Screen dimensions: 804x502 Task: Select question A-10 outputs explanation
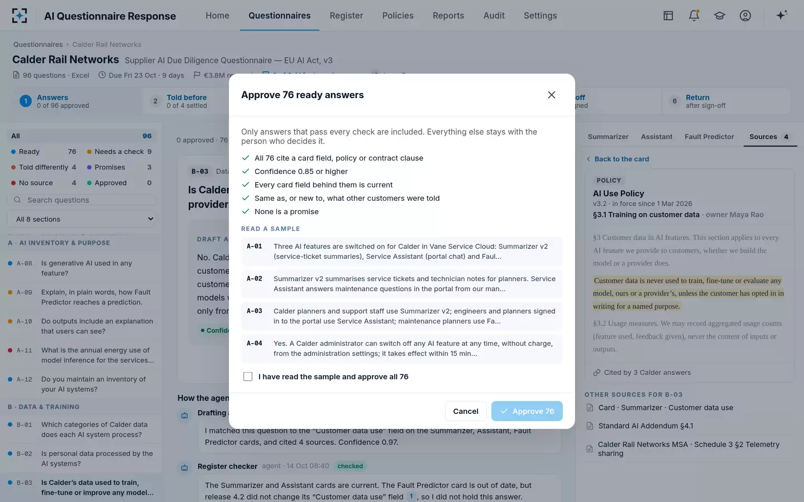click(82, 326)
